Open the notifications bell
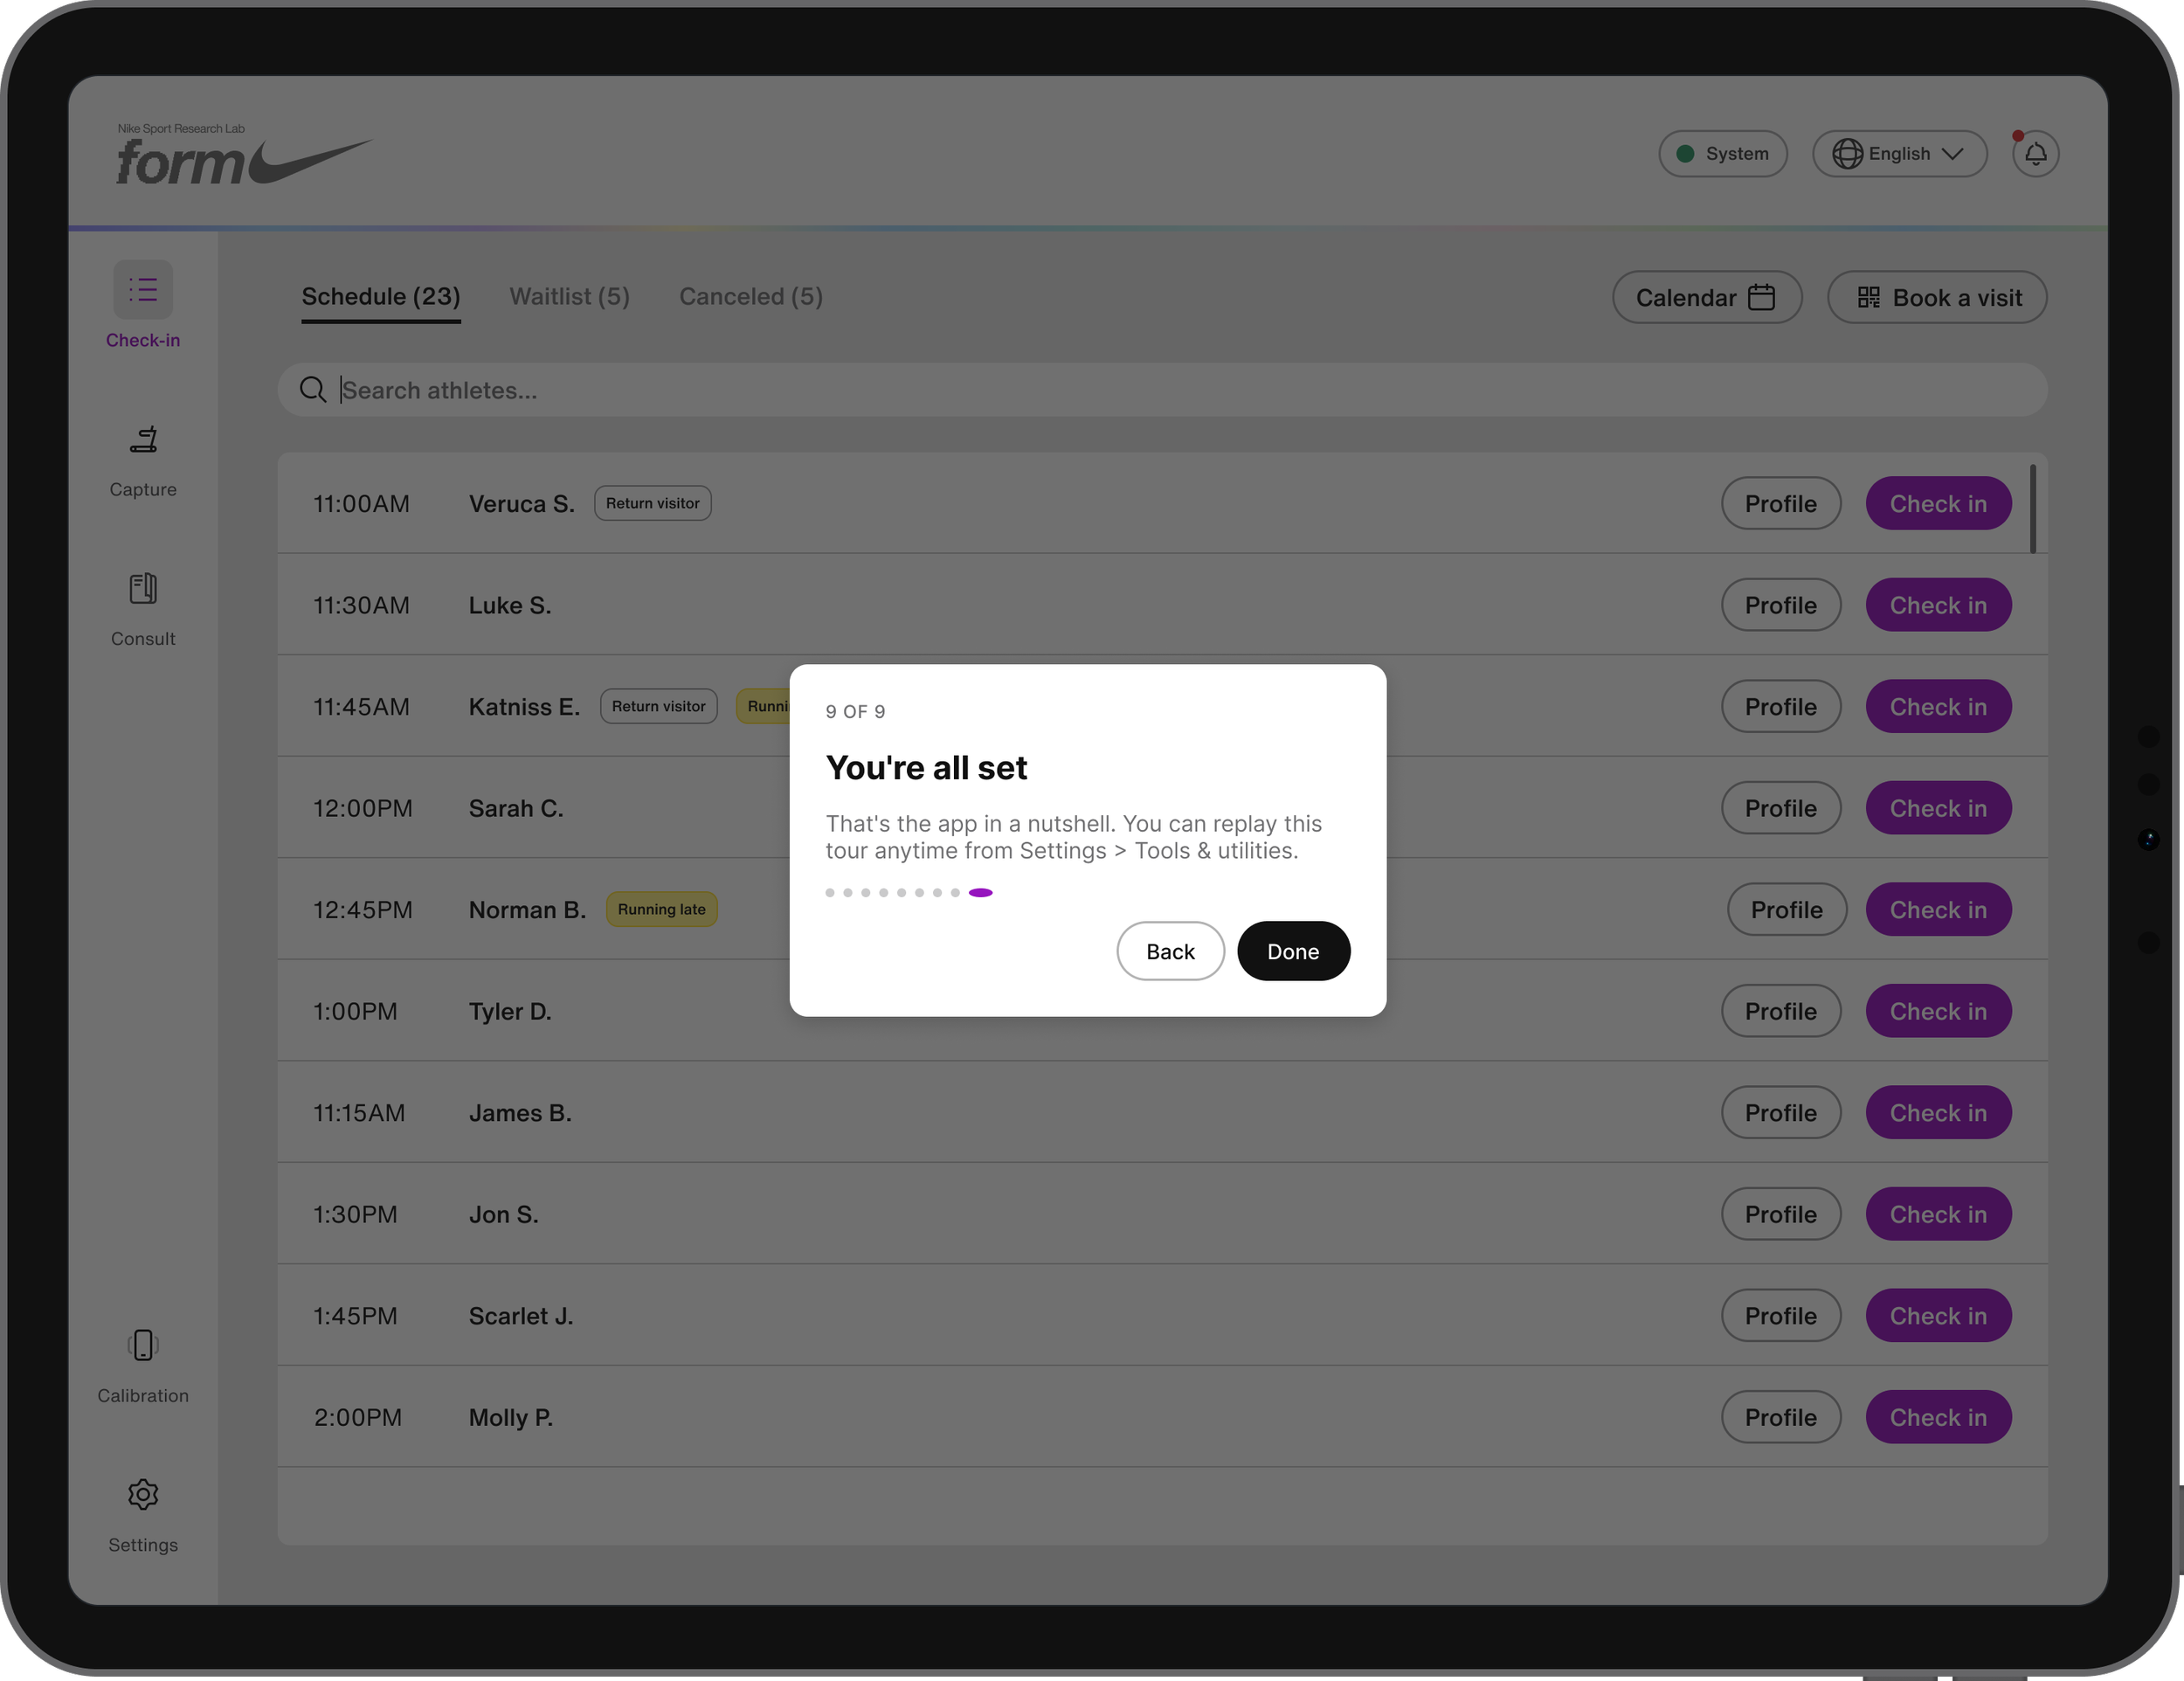The image size is (2184, 1681). (2035, 154)
